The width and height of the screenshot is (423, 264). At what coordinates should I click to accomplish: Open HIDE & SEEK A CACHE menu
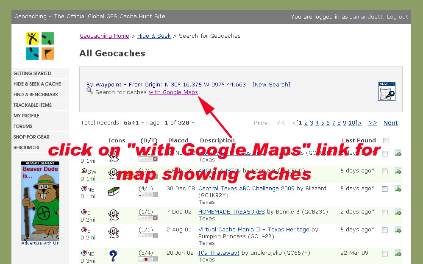(40, 84)
